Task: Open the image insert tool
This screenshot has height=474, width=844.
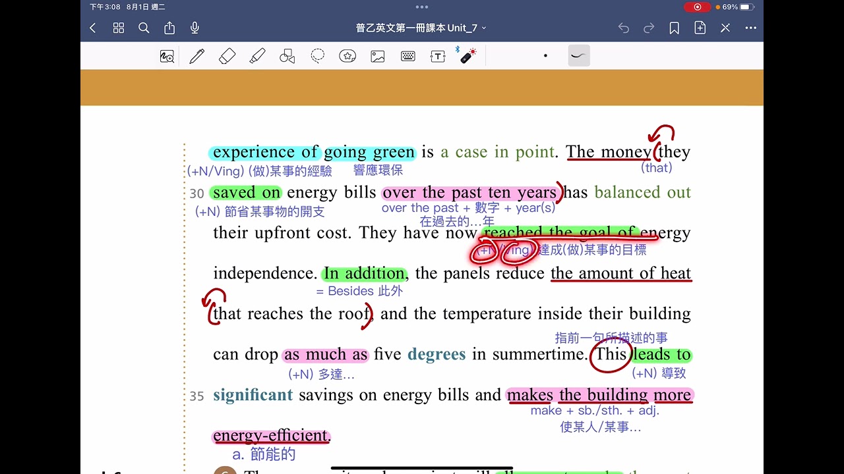Action: pos(378,56)
